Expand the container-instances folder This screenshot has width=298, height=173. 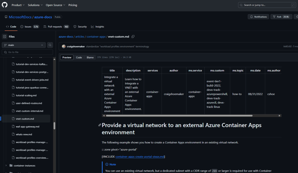6,165
